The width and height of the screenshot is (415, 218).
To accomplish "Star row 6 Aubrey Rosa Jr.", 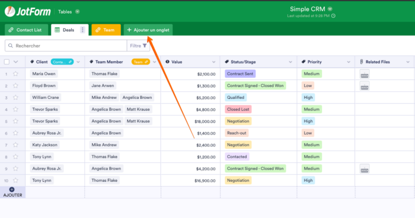I will (15, 133).
